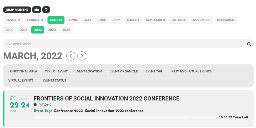Expand the Event Location filter
256x128 pixels.
click(88, 71)
